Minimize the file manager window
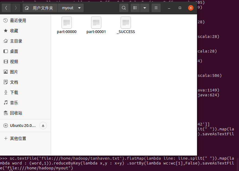This screenshot has width=239, height=171. coord(169,8)
